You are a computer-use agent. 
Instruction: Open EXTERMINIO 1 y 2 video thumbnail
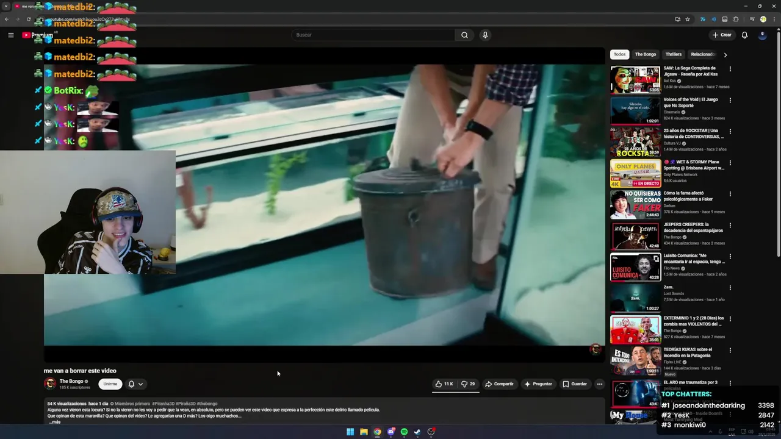click(x=635, y=329)
